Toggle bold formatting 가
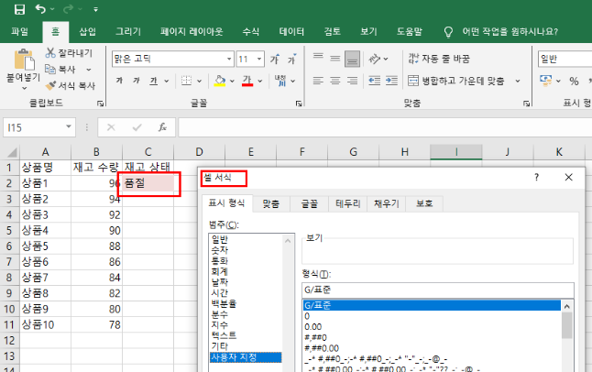 (x=120, y=81)
